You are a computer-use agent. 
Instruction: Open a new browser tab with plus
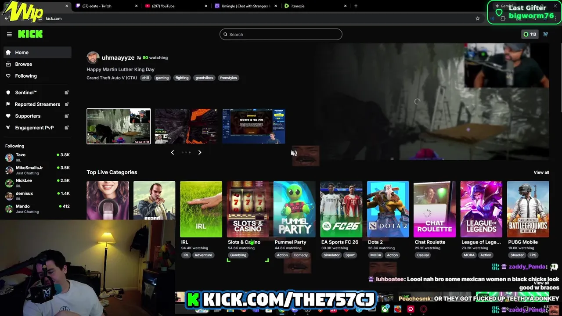click(x=356, y=6)
